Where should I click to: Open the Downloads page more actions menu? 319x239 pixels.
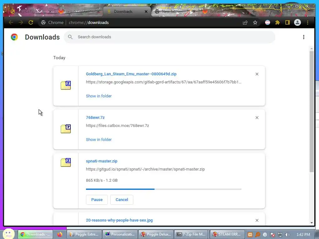coord(303,37)
